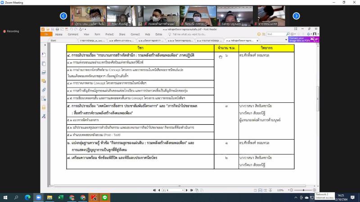360x202 pixels.
Task: Click the zoom in plus button
Action: point(314,190)
